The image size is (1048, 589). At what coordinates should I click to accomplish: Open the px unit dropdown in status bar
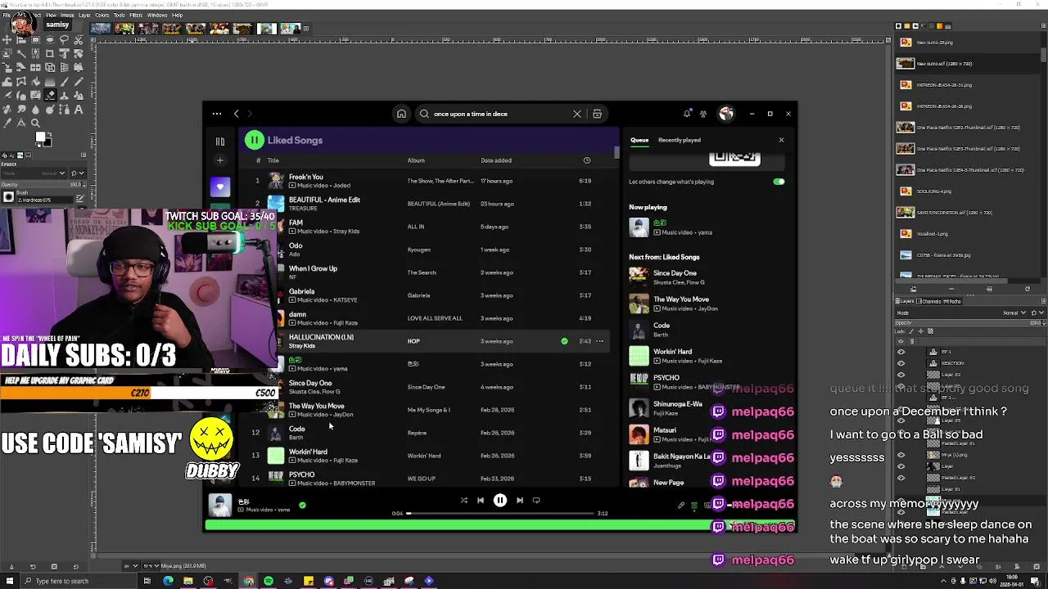pos(131,566)
